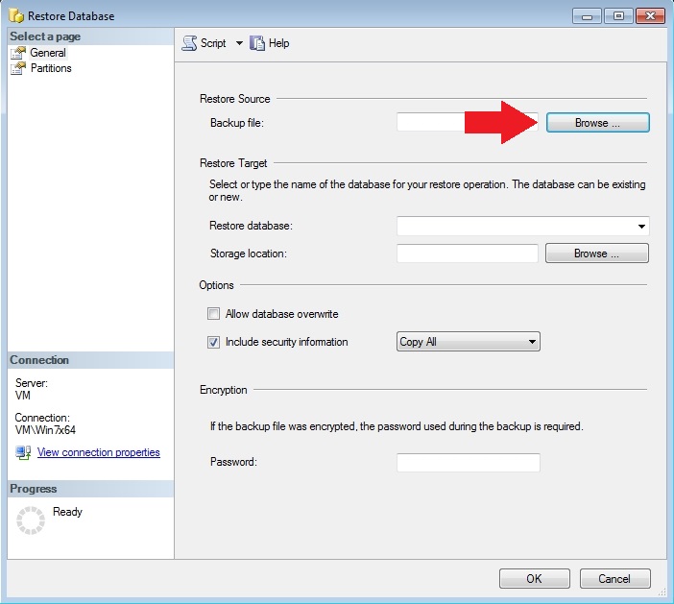Click the connection properties icon
The width and height of the screenshot is (674, 604).
click(x=23, y=453)
